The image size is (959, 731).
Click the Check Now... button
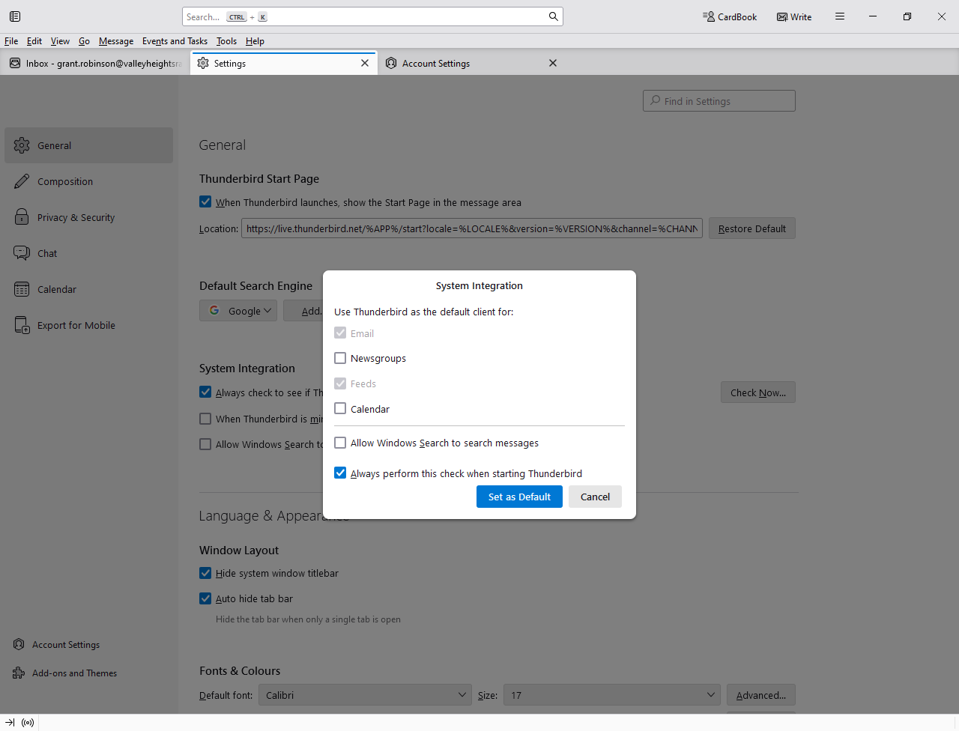[758, 392]
